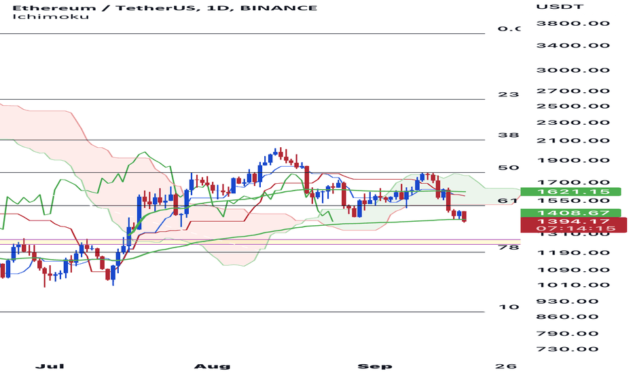Click the red 1394.17 current price label
This screenshot has width=633, height=373.
574,221
